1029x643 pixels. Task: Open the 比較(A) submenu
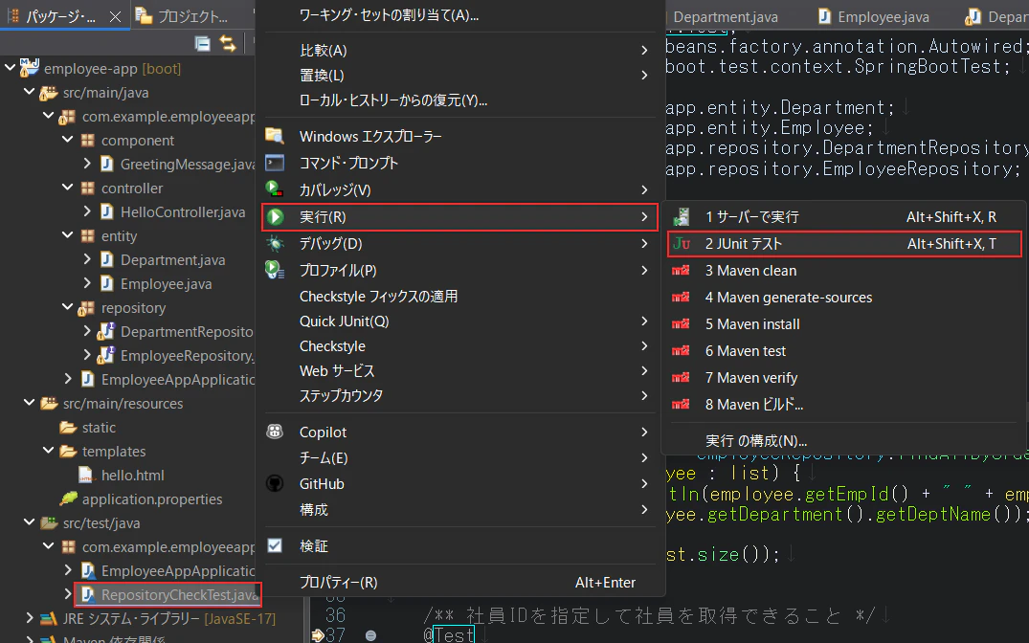pyautogui.click(x=459, y=51)
